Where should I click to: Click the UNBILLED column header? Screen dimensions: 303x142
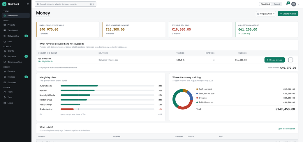point(242,53)
